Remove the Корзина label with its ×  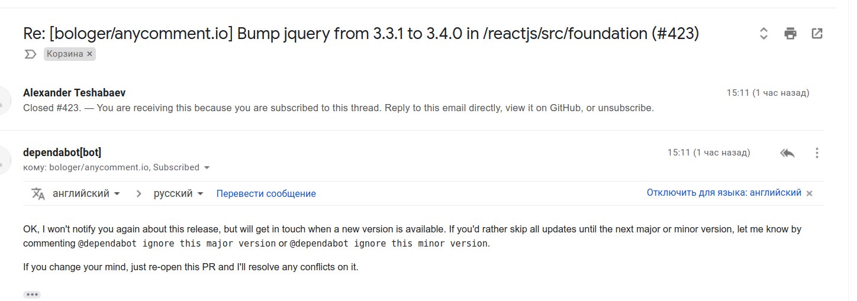coord(89,54)
